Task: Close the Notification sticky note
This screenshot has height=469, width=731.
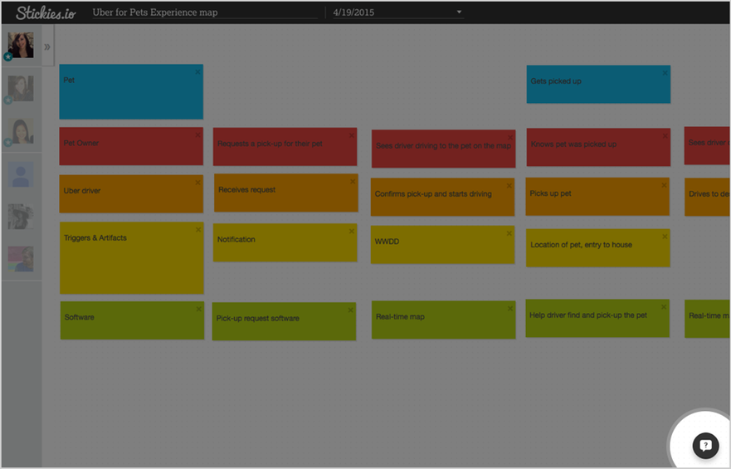Action: pos(352,232)
